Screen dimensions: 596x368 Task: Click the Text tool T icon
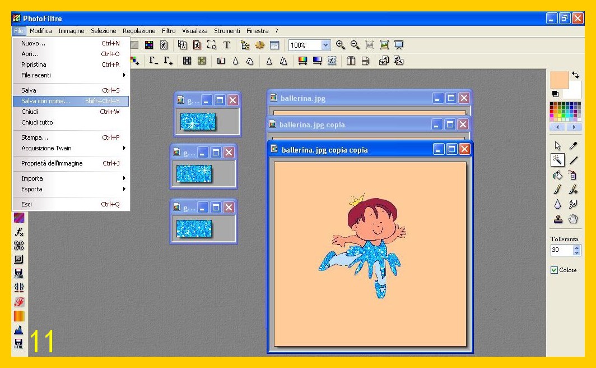[x=226, y=45]
